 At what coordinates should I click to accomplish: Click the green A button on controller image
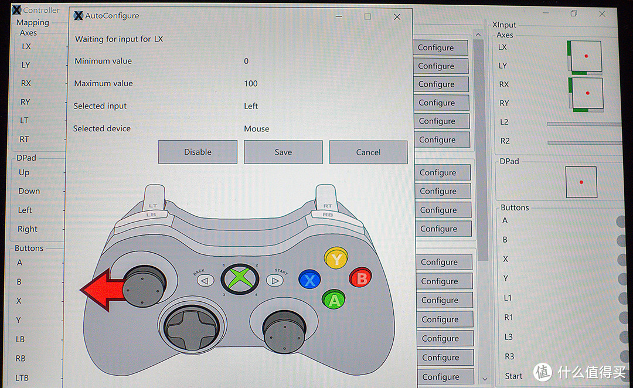pos(334,299)
